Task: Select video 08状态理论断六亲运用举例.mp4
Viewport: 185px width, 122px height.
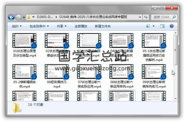Action: point(122,76)
